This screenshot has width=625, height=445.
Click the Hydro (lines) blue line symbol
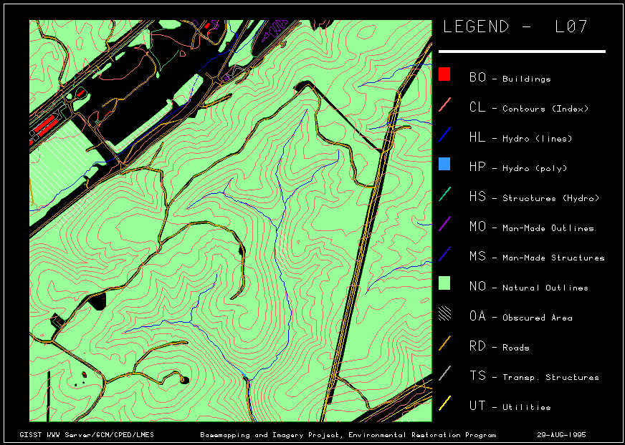click(444, 134)
